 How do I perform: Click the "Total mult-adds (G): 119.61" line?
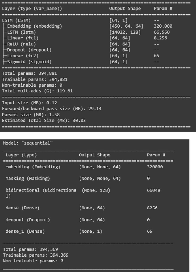pyautogui.click(x=37, y=91)
